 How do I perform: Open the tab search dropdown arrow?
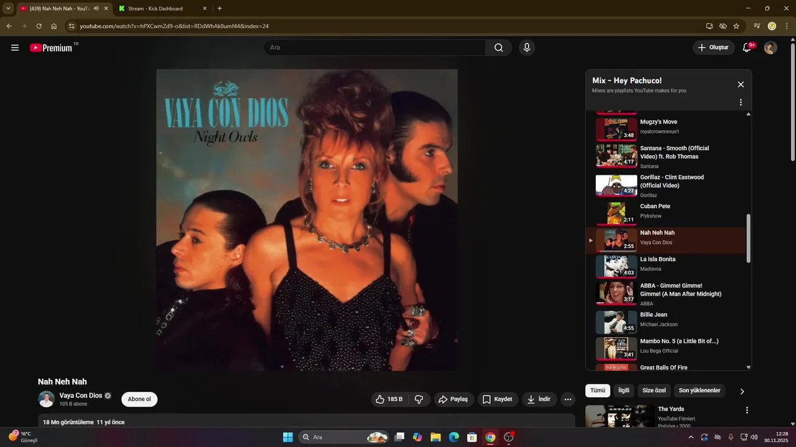8,9
